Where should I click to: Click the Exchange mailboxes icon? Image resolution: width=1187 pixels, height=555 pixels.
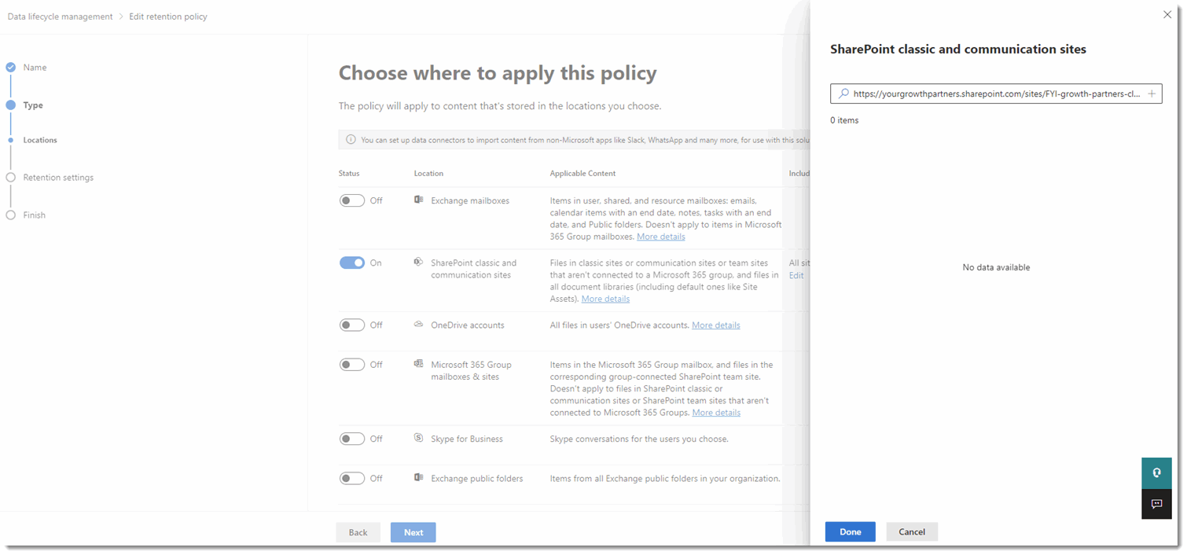[x=419, y=200]
